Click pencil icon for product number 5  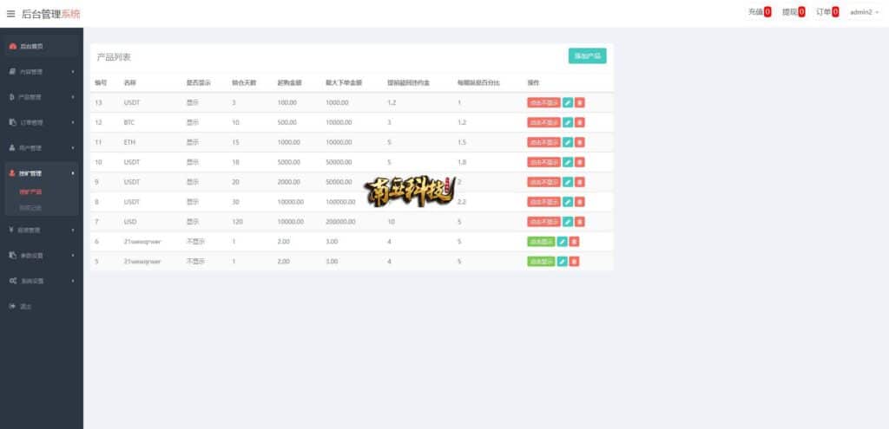click(562, 262)
